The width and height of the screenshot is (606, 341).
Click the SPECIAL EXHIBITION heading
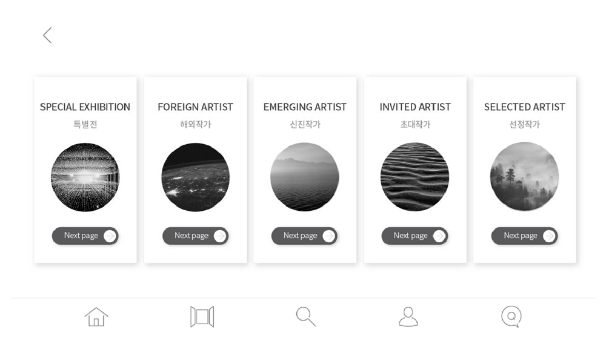pyautogui.click(x=85, y=107)
